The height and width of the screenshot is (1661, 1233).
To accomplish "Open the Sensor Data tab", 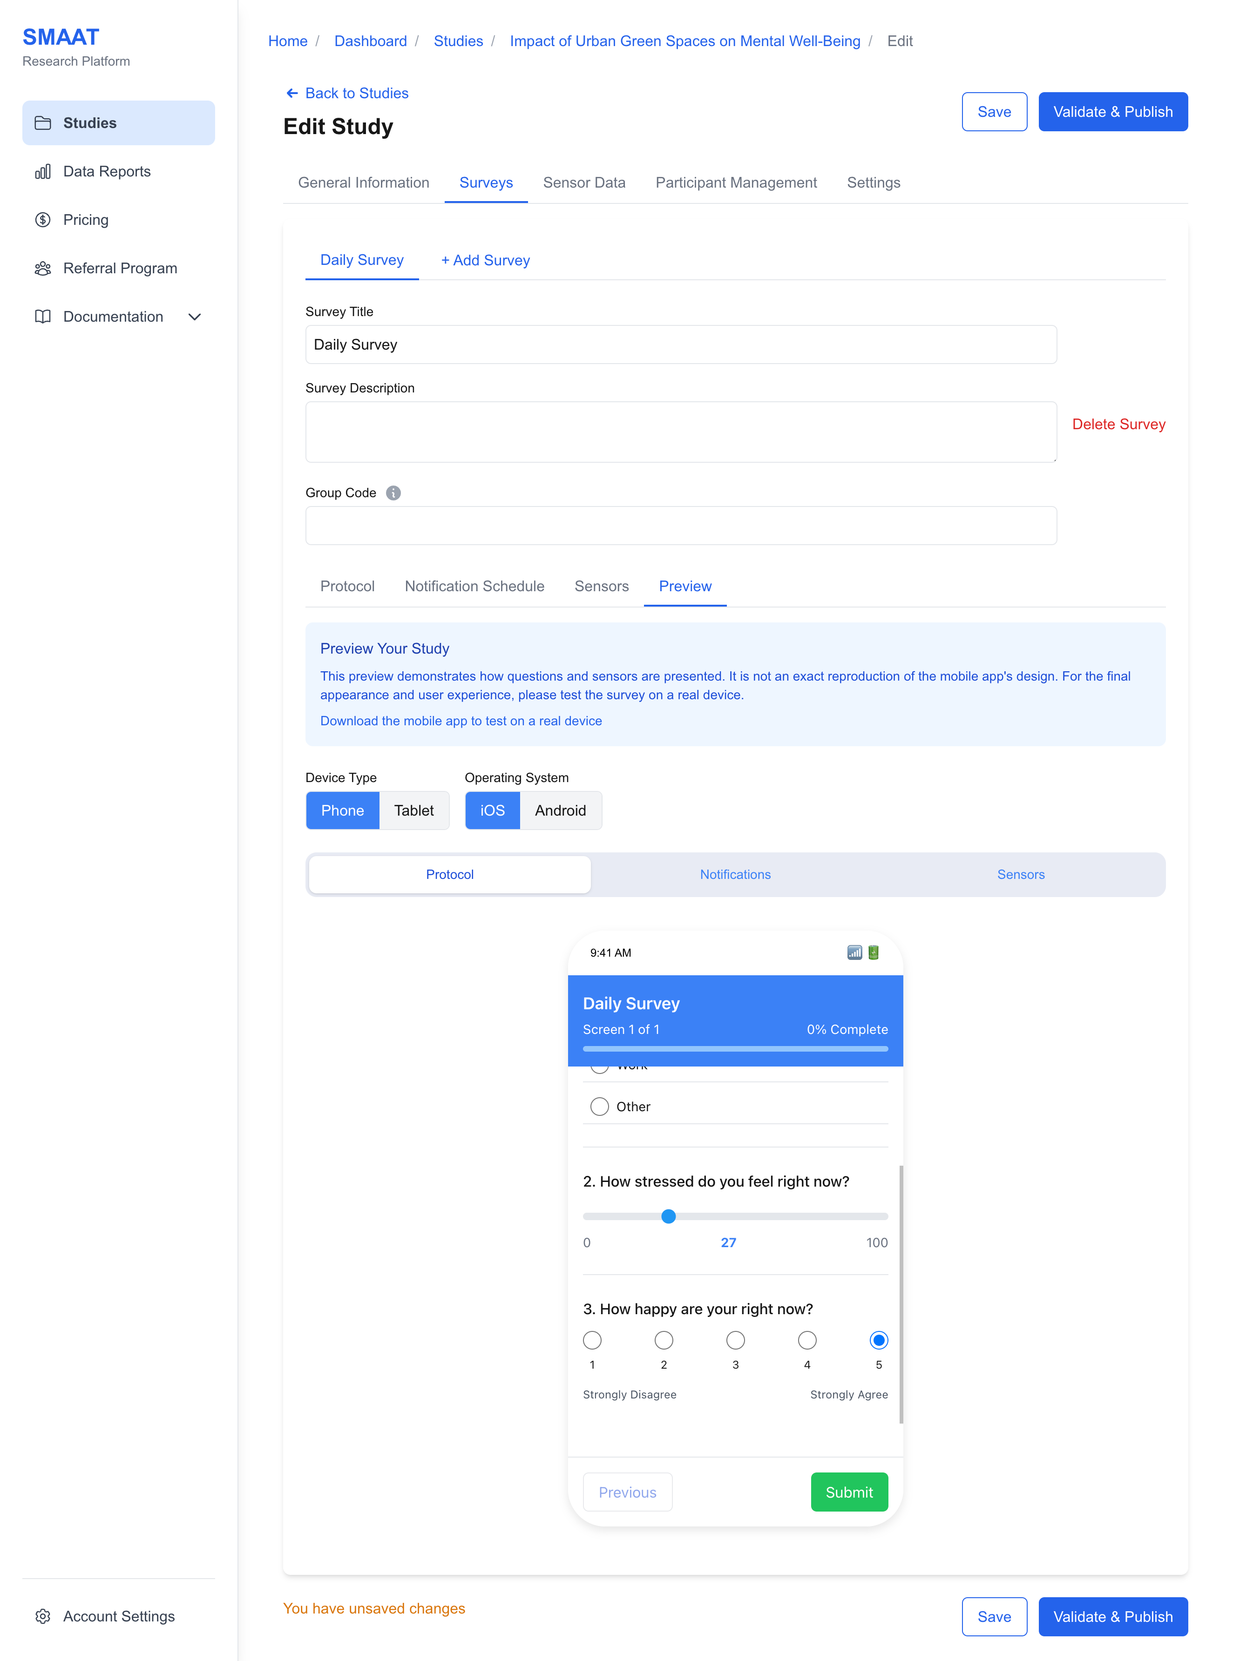I will (583, 183).
